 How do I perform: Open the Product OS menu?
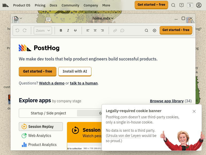point(22,5)
